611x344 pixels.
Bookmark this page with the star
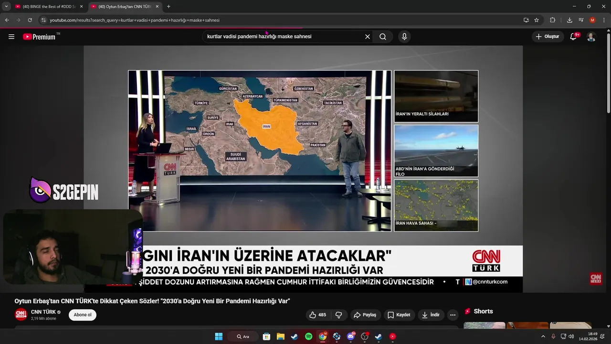pyautogui.click(x=537, y=20)
